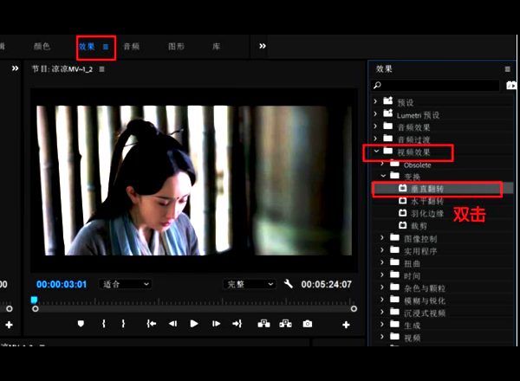520x381 pixels.
Task: Click the Play button in program monitor
Action: pos(194,324)
